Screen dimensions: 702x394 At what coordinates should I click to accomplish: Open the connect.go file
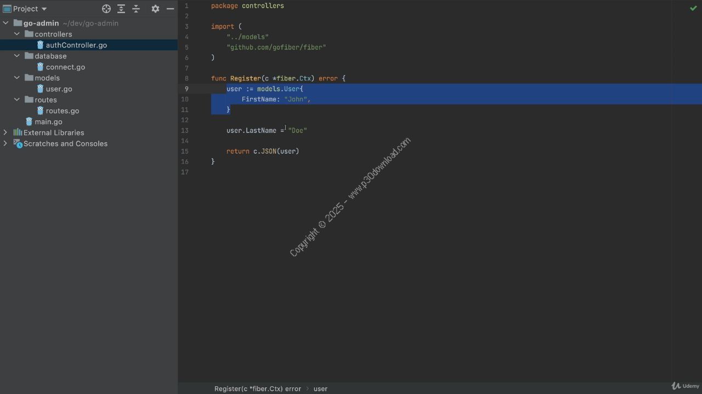pyautogui.click(x=65, y=67)
